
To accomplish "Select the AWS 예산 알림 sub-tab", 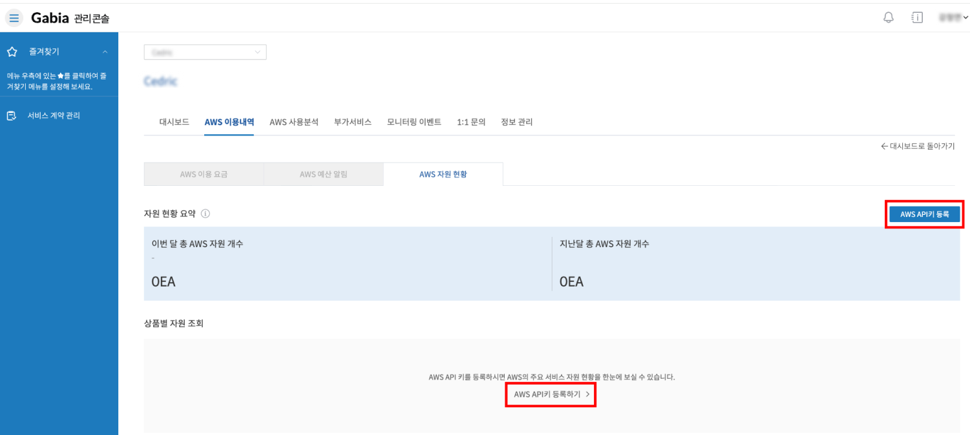I will click(x=323, y=174).
